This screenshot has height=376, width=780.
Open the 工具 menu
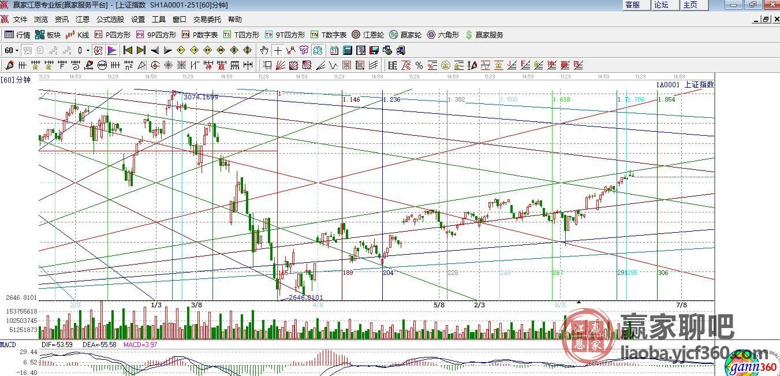pyautogui.click(x=159, y=19)
